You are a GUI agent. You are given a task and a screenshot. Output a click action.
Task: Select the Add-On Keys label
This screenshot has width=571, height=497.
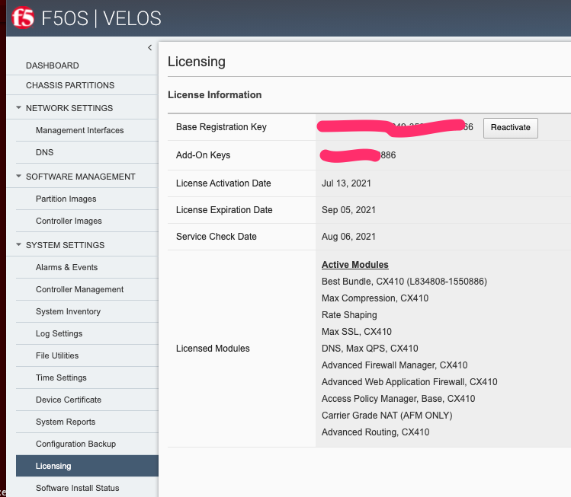pyautogui.click(x=204, y=155)
